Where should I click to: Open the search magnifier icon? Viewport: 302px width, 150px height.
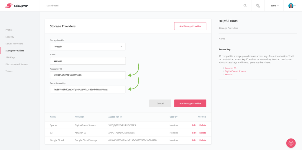point(245,6)
